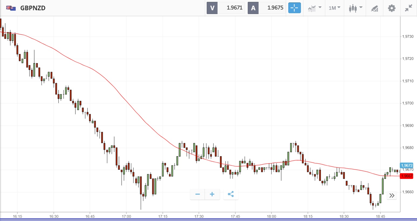The image size is (417, 221).
Task: Open the compare studies dropdown
Action: click(315, 8)
